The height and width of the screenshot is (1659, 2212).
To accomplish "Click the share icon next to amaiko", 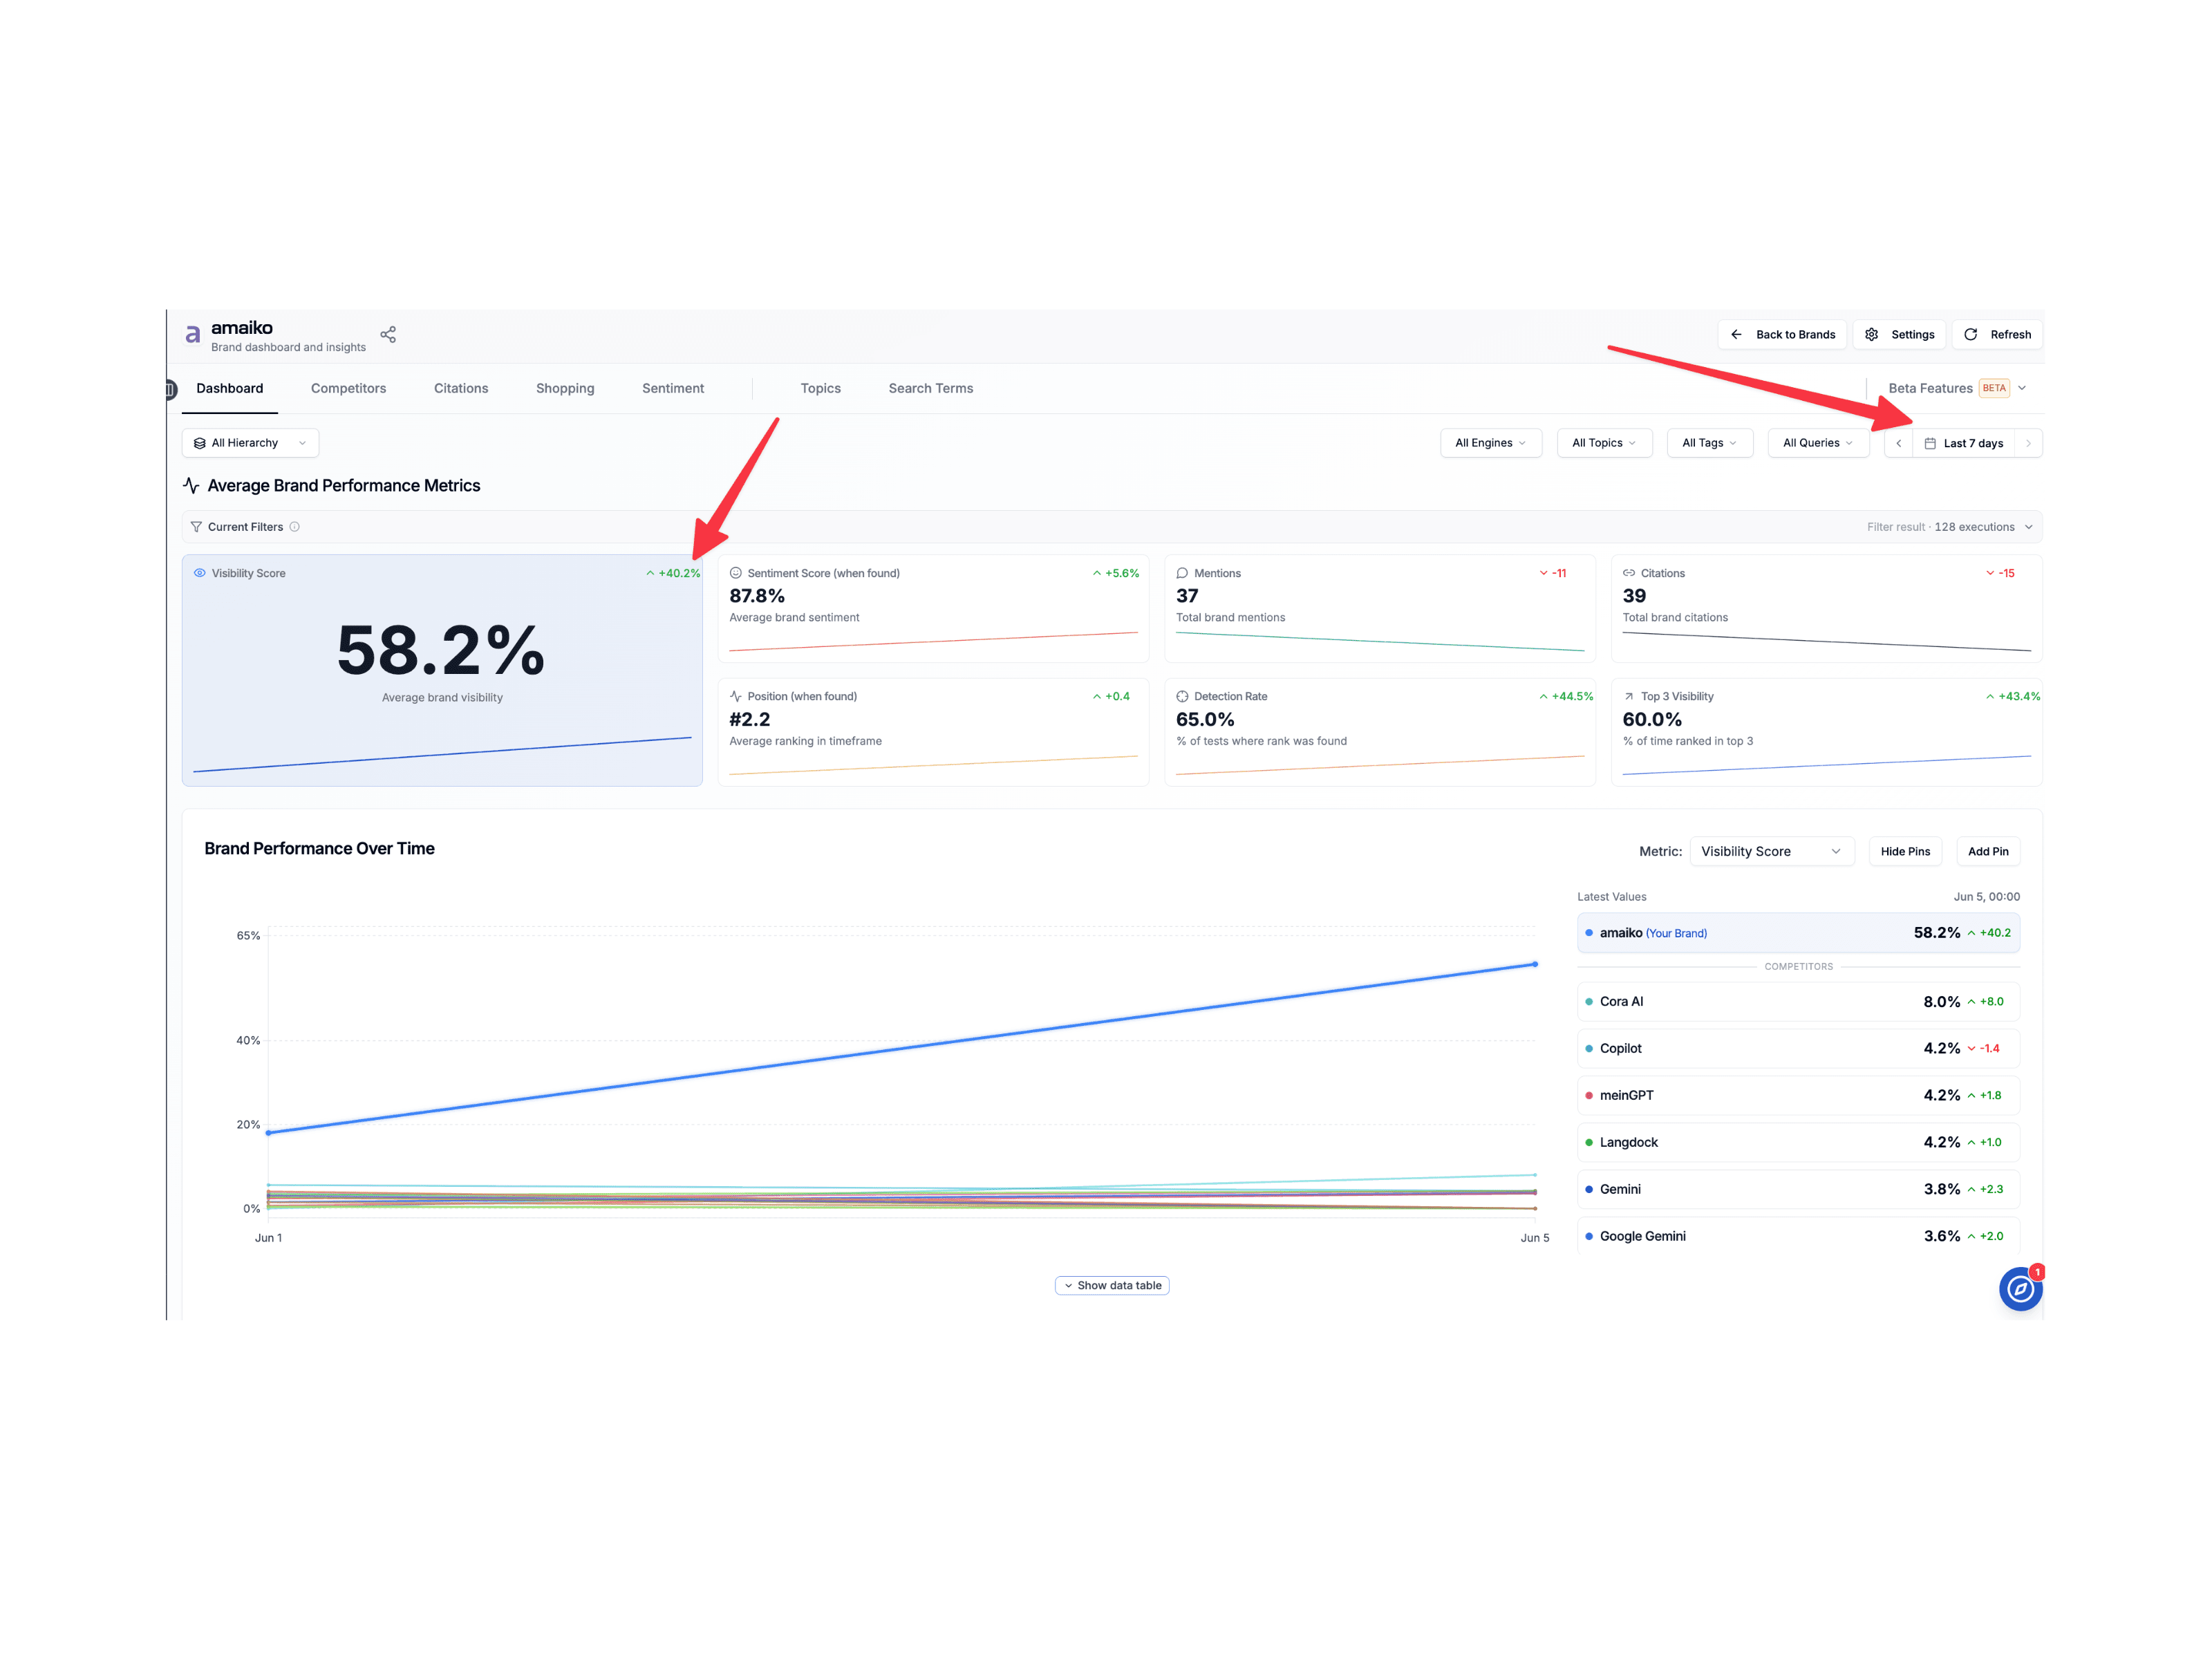I will tap(388, 334).
